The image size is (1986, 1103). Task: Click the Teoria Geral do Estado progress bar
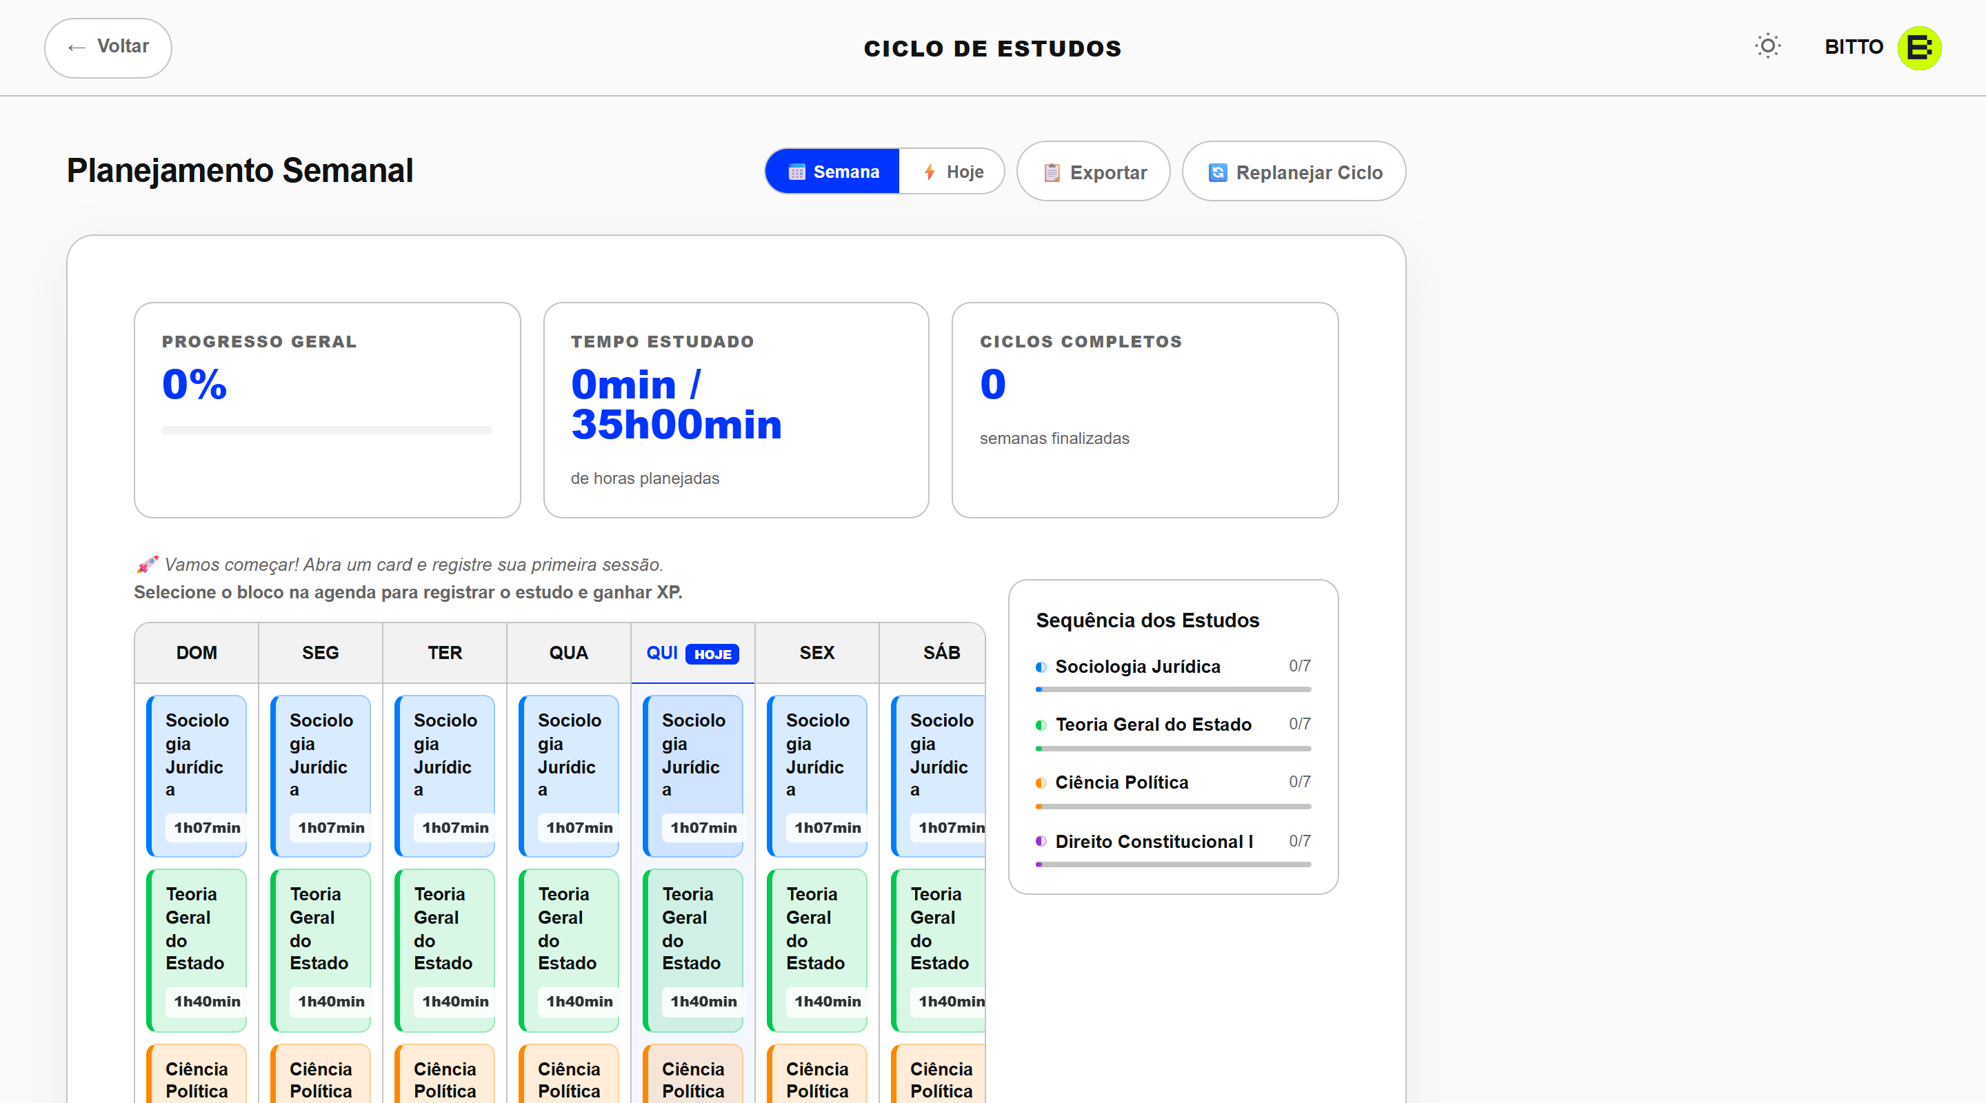[x=1174, y=749]
